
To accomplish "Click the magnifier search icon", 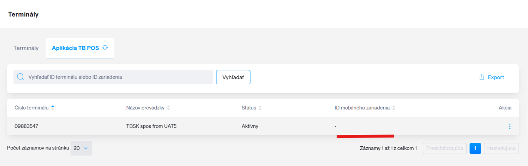I will point(20,77).
